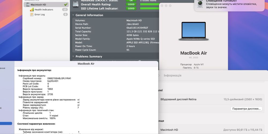Click the battery serial D862156ABJ3PJYRA1
This screenshot has height=134, width=268.
(59, 78)
